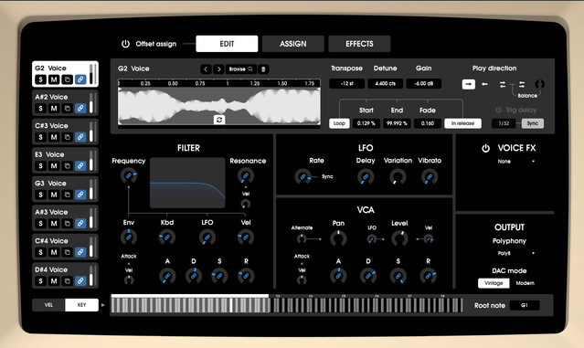Click the loop Start 0.129 % field

(x=366, y=123)
